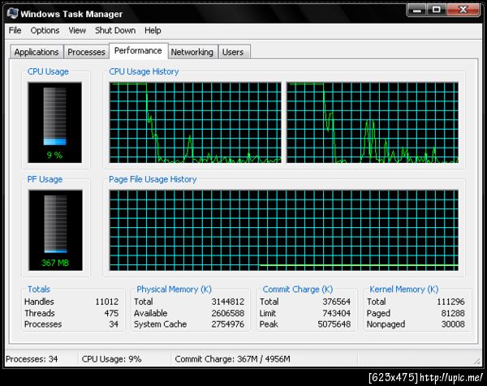Click status bar Commit Charge: 367M / 4956M
This screenshot has height=386, width=487.
(233, 359)
